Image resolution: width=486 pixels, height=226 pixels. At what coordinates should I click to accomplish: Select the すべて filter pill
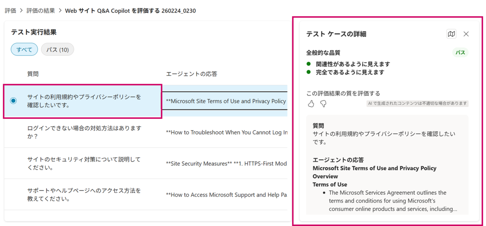pyautogui.click(x=24, y=50)
